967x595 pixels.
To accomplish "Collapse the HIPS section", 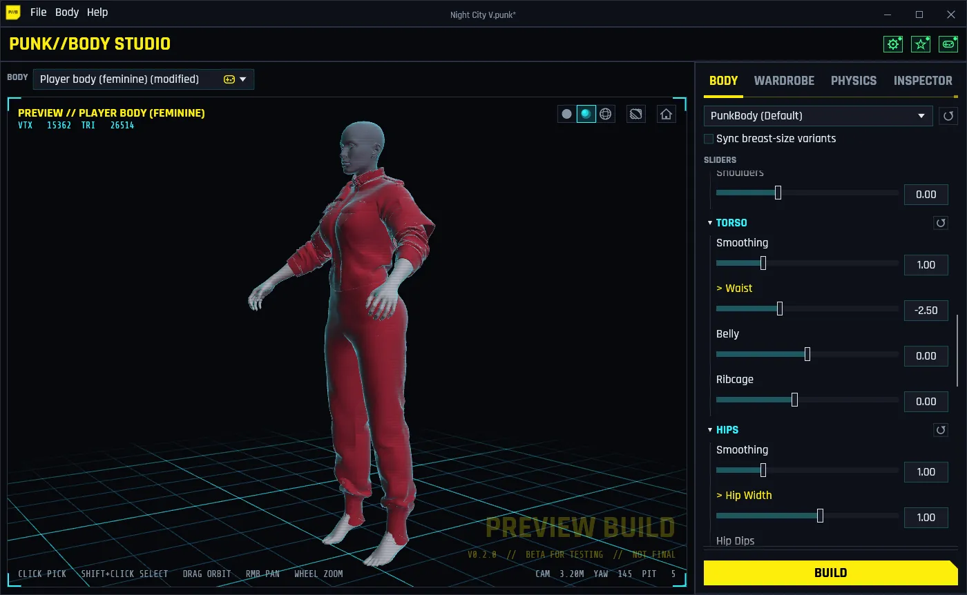I will pyautogui.click(x=710, y=430).
